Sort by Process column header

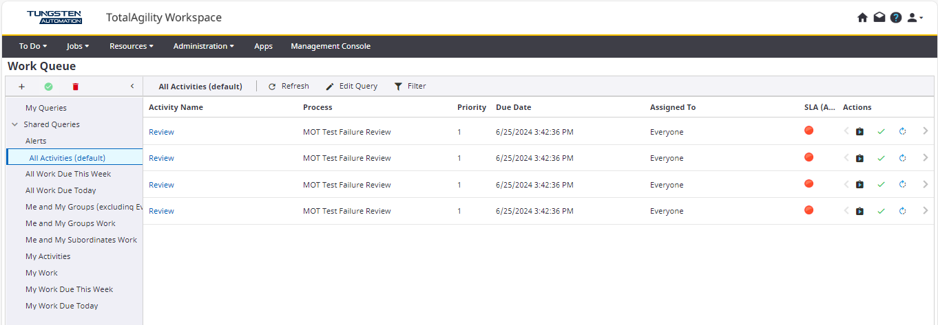(x=317, y=107)
